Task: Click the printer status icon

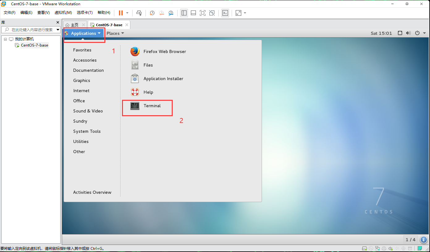Action: tap(384, 248)
